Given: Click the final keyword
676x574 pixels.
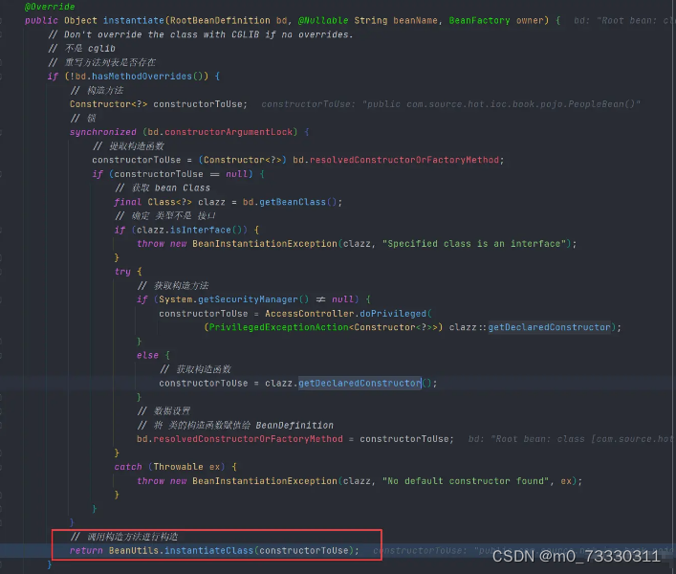Looking at the screenshot, I should (127, 202).
